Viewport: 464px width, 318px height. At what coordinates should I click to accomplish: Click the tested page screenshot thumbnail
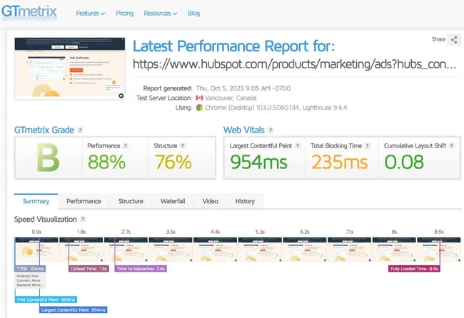[69, 68]
